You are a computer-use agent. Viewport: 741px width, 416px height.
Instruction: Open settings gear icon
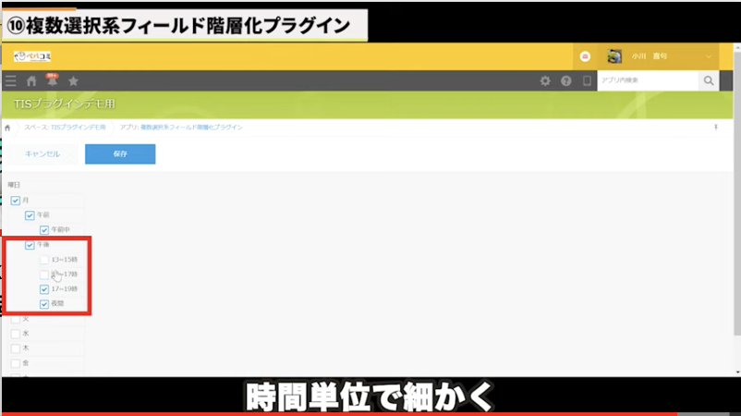[545, 81]
